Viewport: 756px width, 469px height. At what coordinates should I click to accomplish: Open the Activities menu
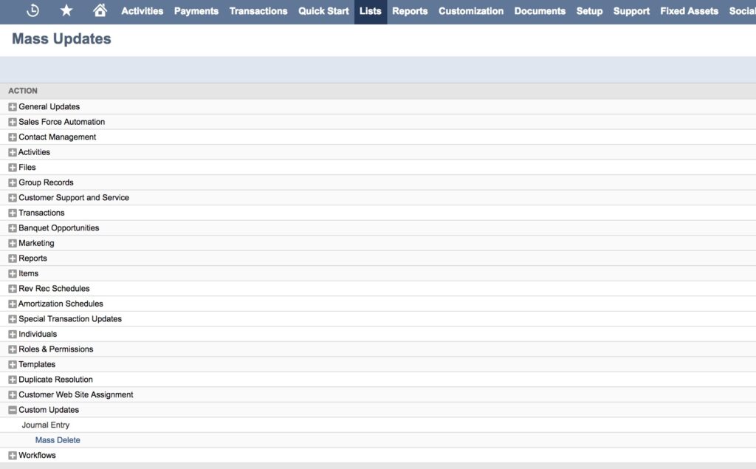pos(142,11)
